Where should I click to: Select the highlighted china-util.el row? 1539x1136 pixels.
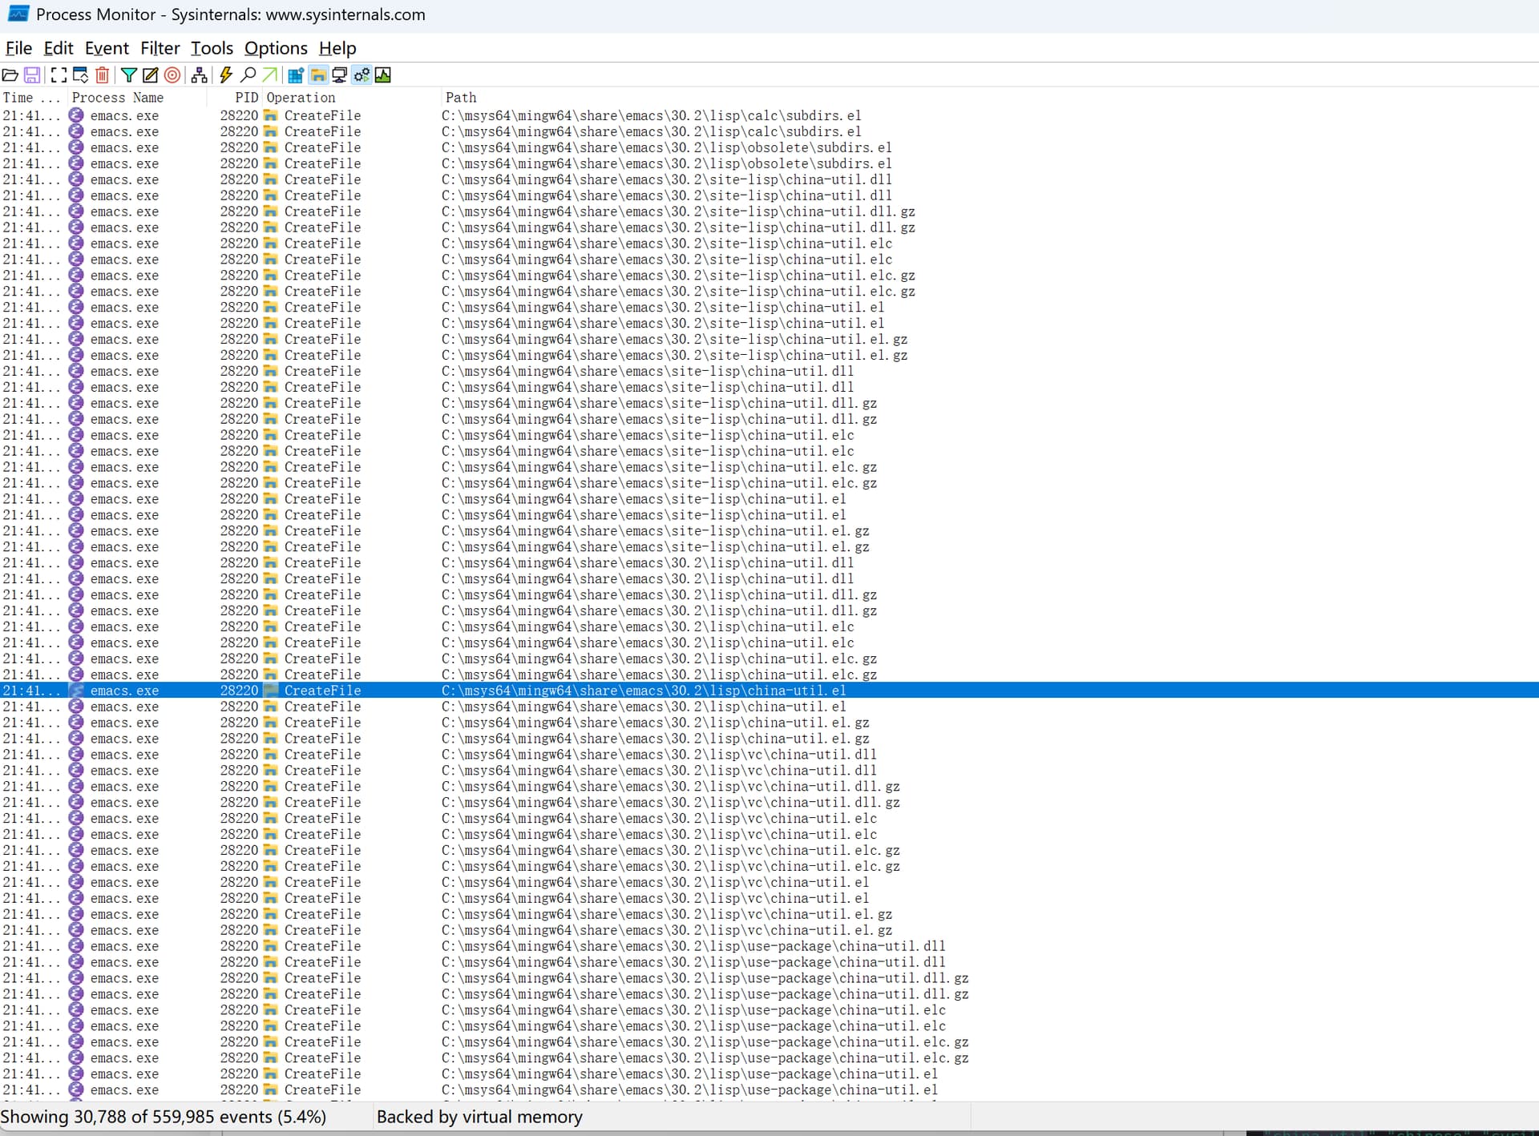click(x=643, y=691)
